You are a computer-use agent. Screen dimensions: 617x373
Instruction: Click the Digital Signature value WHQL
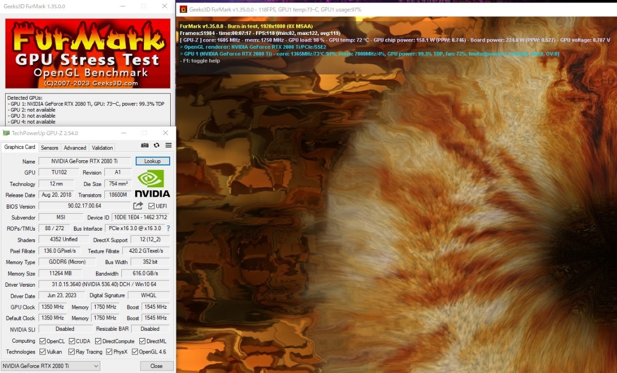(149, 295)
